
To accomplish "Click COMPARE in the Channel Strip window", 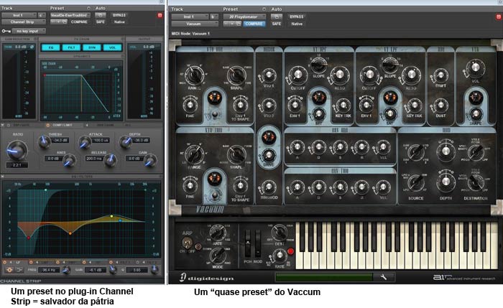I will pos(79,22).
